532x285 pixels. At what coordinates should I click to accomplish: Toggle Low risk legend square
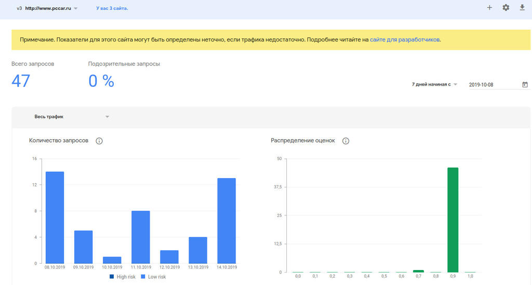click(143, 277)
